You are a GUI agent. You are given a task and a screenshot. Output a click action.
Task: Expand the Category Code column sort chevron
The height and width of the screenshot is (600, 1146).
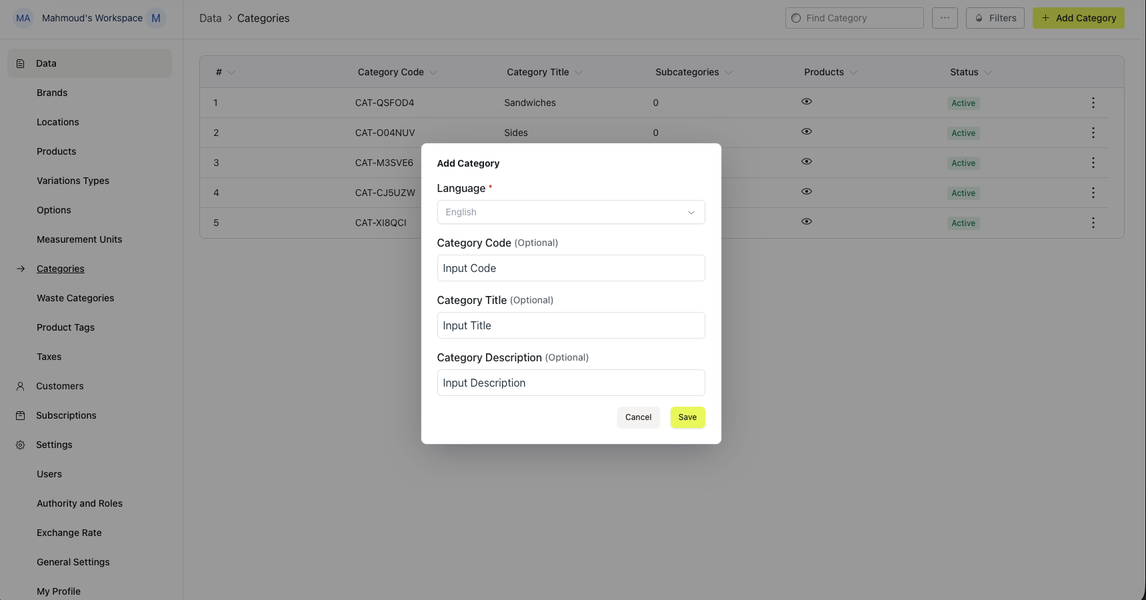(x=433, y=73)
